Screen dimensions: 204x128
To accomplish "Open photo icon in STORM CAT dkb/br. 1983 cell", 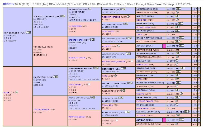I will click(181, 68).
